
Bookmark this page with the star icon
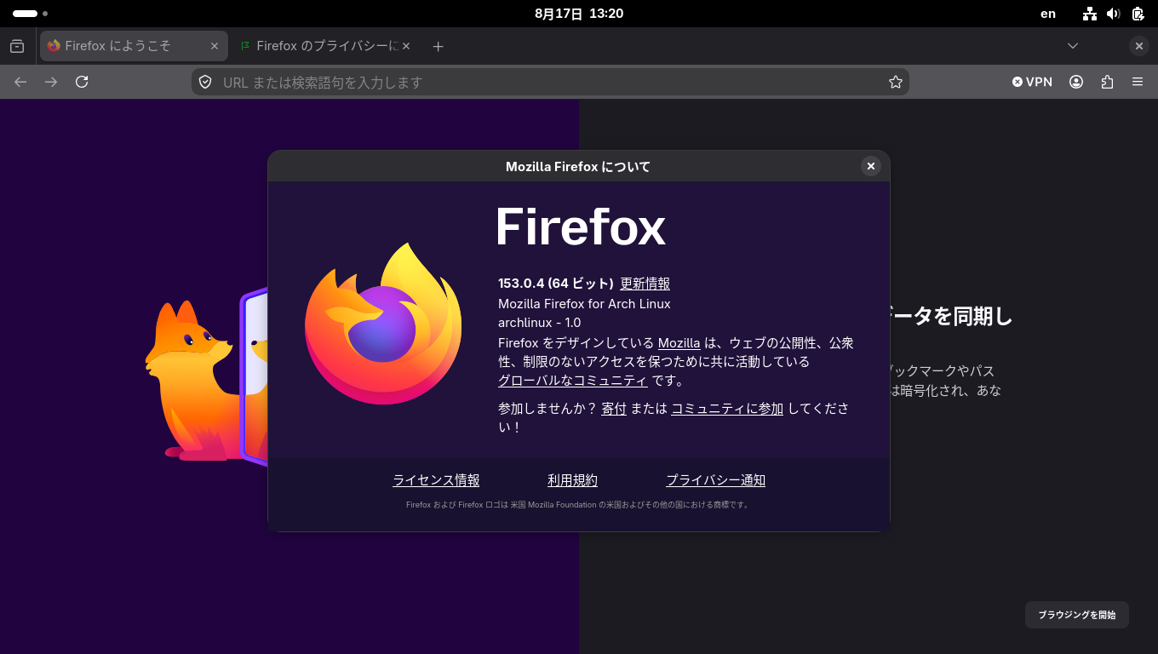896,82
